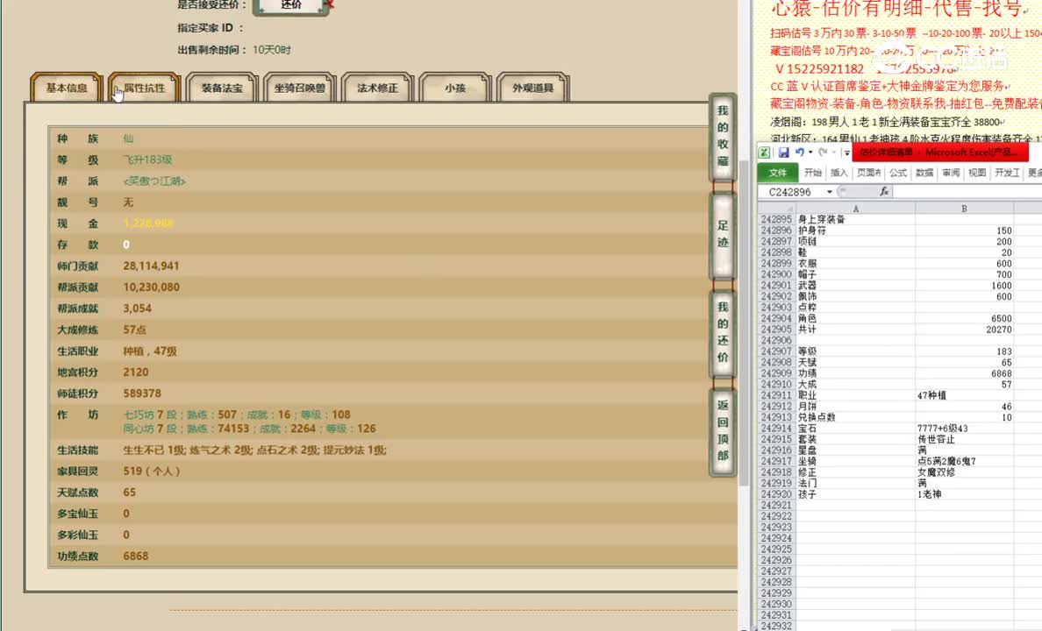Select Excel cell with total 20270

tap(964, 329)
